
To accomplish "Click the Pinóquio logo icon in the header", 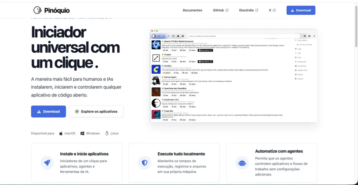I will pos(37,10).
